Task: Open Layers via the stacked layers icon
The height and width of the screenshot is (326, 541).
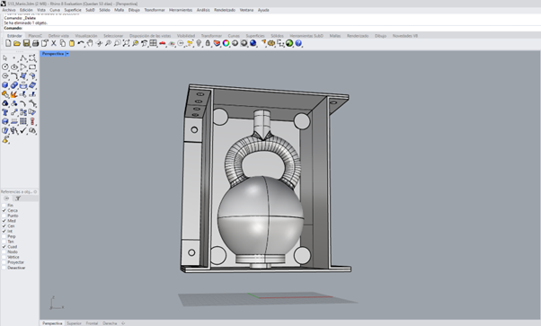Action: [217, 43]
